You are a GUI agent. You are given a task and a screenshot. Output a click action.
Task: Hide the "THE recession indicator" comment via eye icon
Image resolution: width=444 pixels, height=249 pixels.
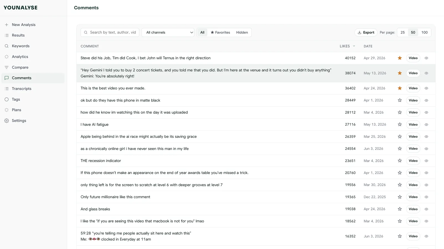click(427, 161)
